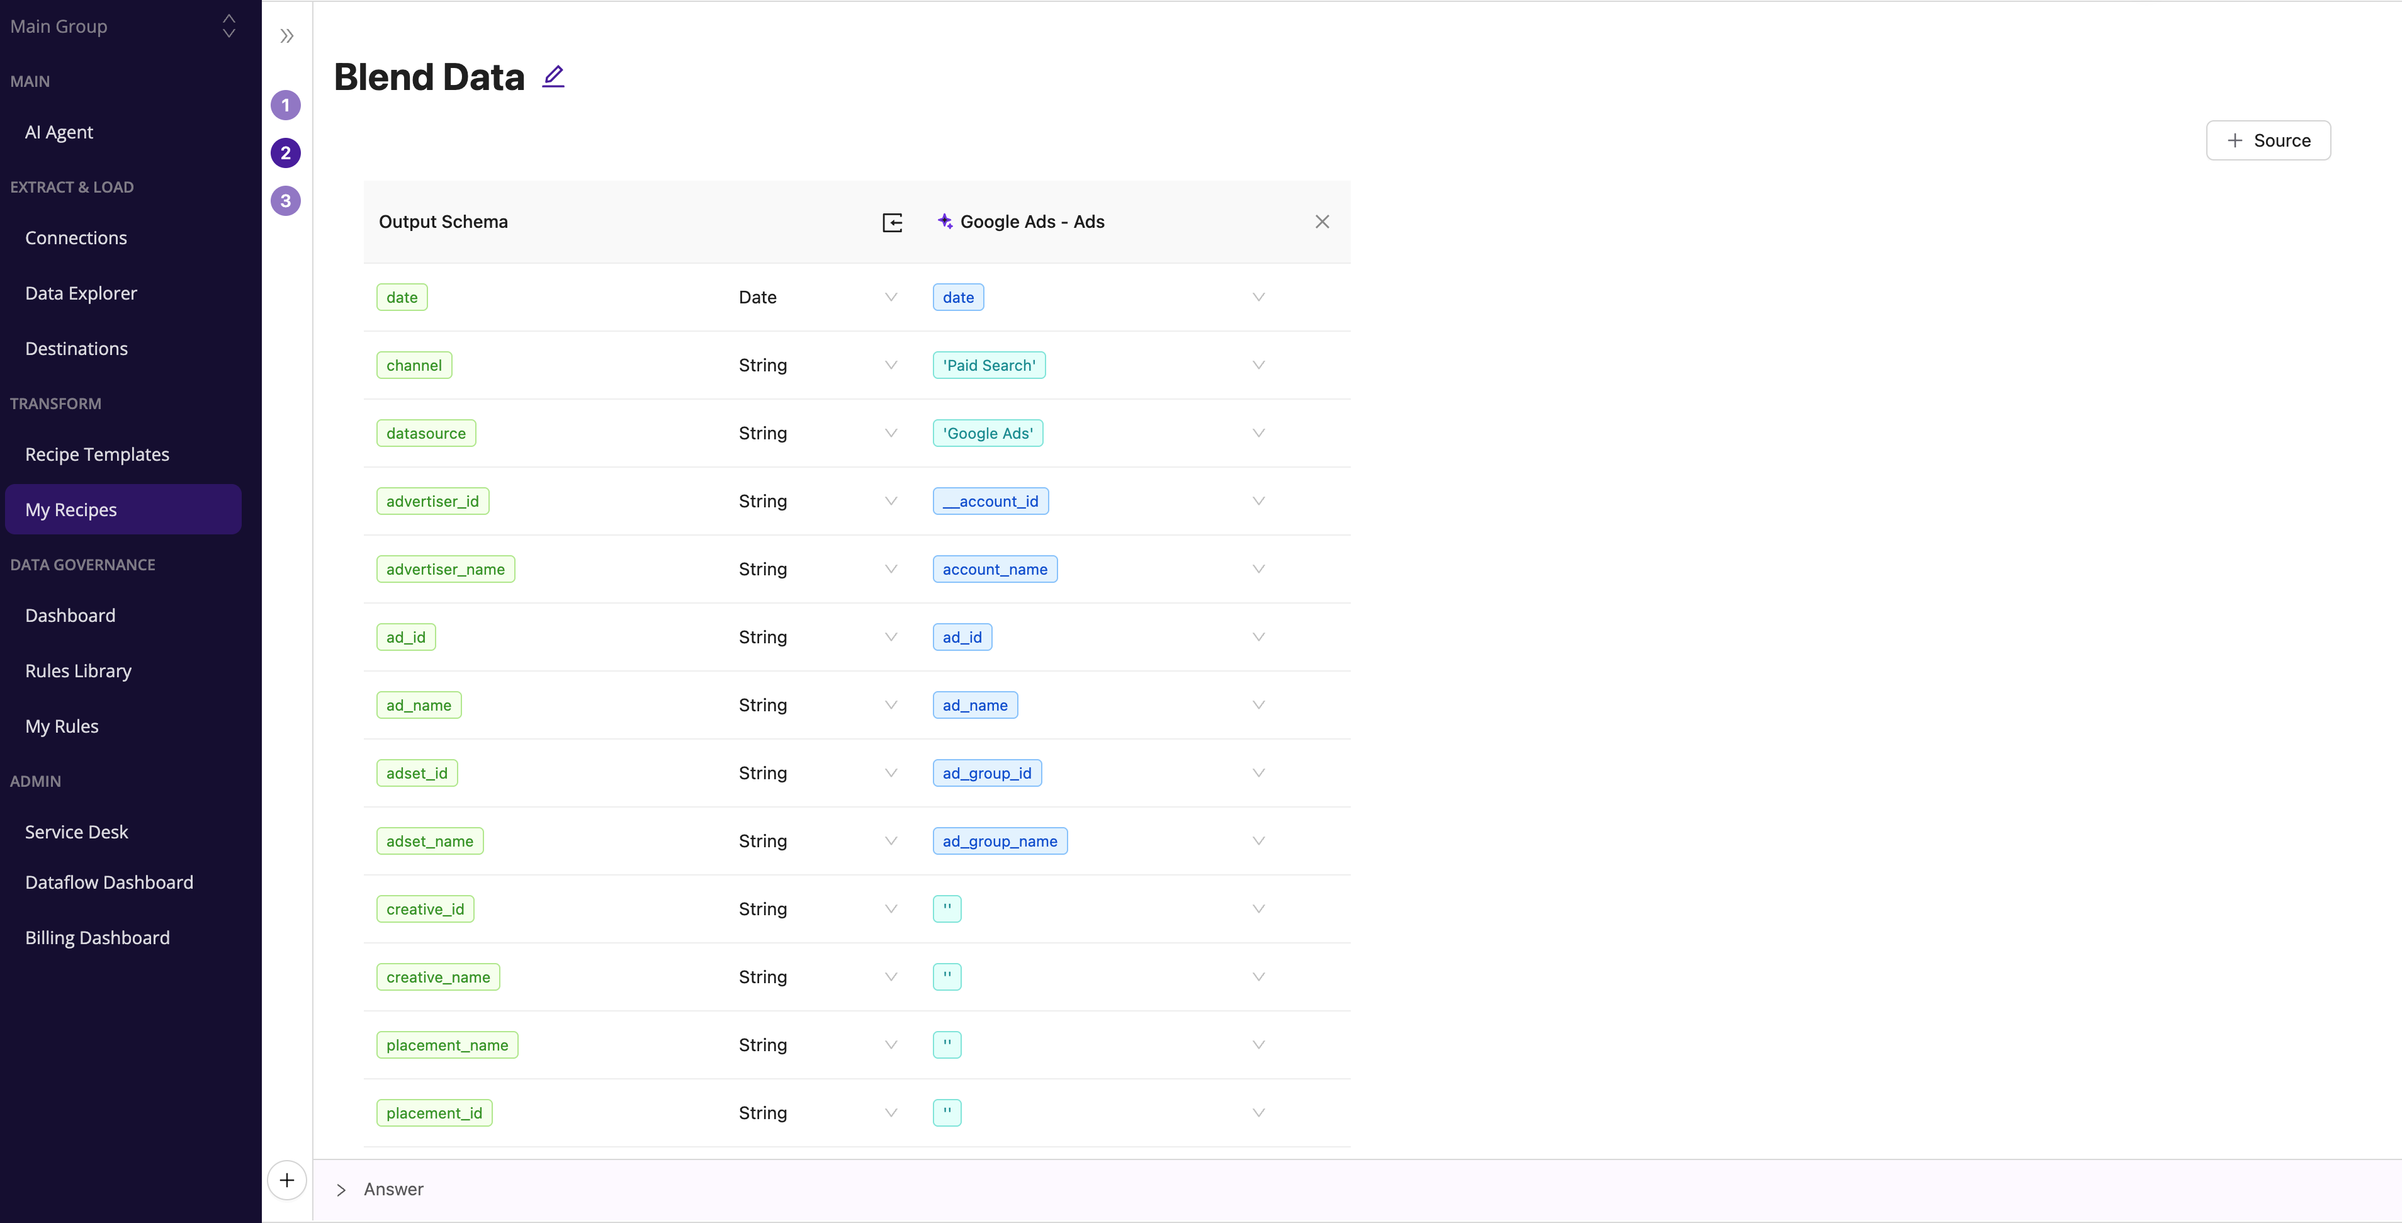
Task: Open Connections in sidebar
Action: tap(76, 238)
